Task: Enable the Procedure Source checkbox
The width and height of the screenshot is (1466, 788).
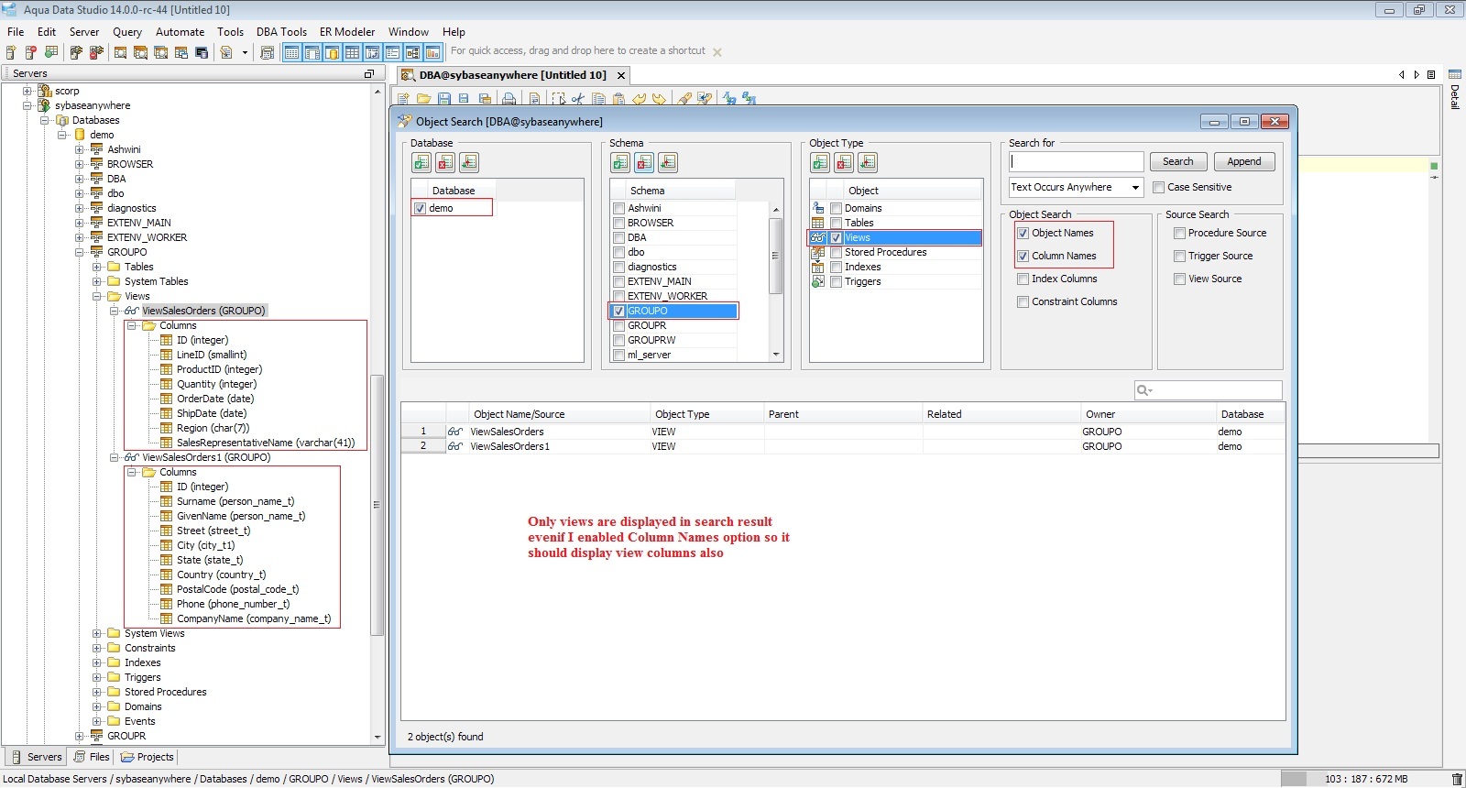Action: point(1180,233)
